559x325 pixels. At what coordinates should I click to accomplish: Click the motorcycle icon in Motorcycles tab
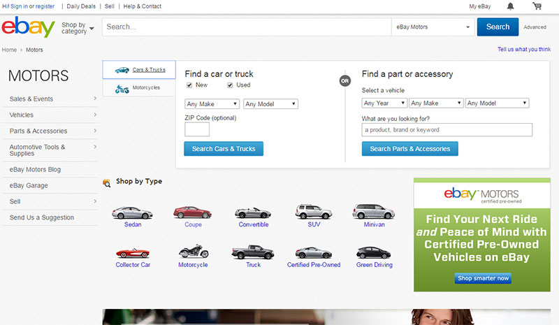pos(122,89)
